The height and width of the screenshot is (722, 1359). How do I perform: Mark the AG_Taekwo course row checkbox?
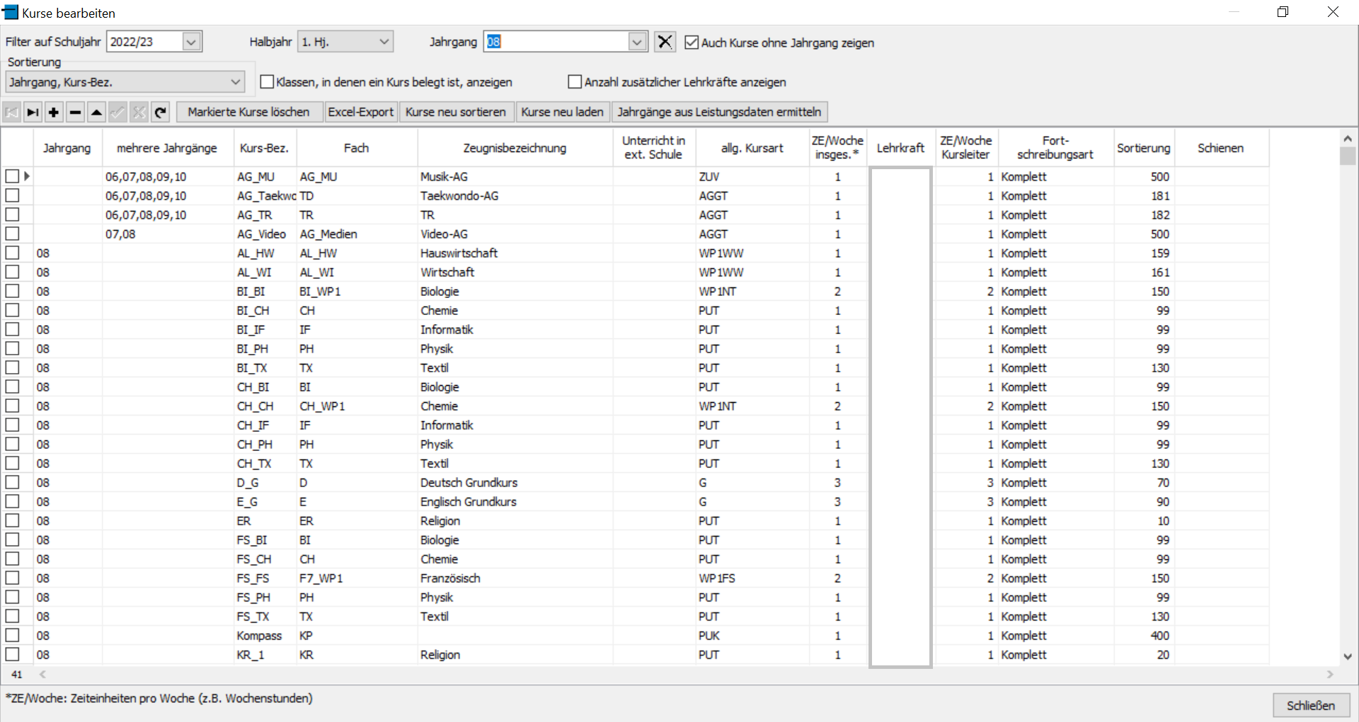(x=12, y=195)
